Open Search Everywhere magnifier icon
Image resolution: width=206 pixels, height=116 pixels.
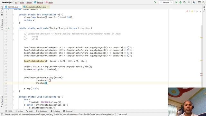tap(203, 2)
